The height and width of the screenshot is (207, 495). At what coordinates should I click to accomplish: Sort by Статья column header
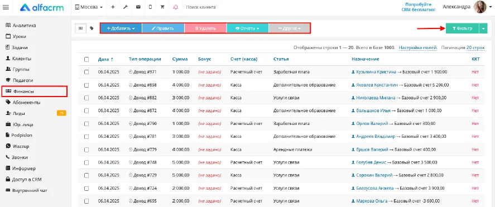click(281, 59)
